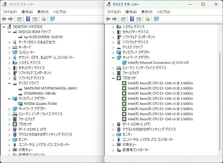Open 表示(V) menu in right window

point(147,12)
